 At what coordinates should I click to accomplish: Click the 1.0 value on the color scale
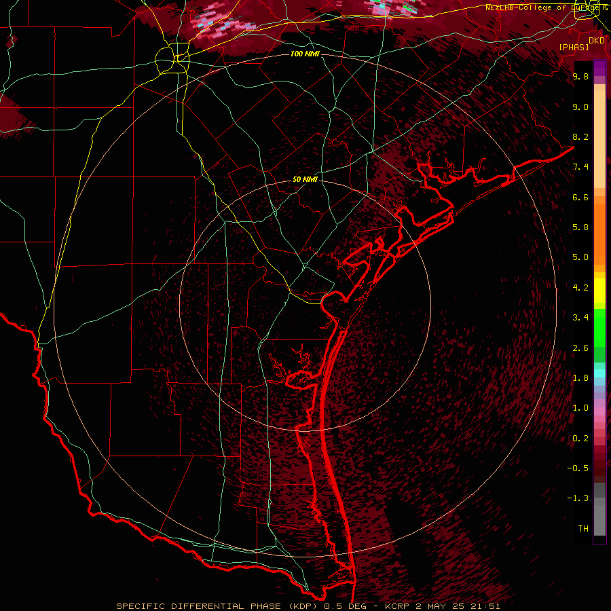(x=580, y=409)
